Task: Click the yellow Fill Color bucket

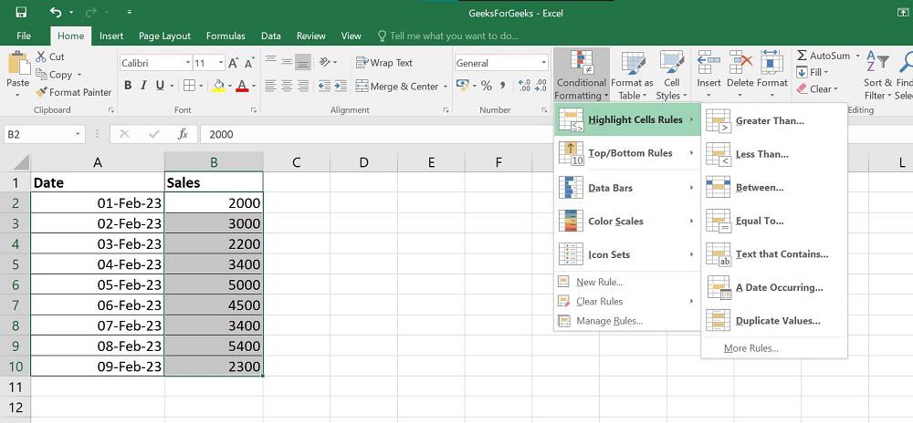Action: coord(218,86)
